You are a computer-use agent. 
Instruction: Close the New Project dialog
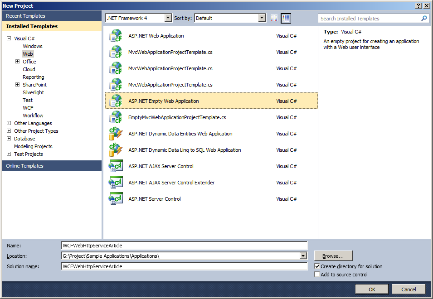click(426, 6)
